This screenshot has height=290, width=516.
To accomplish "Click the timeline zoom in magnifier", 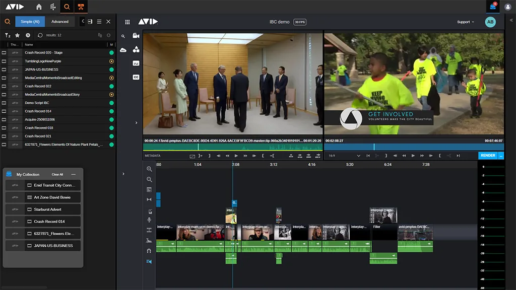I will [149, 169].
